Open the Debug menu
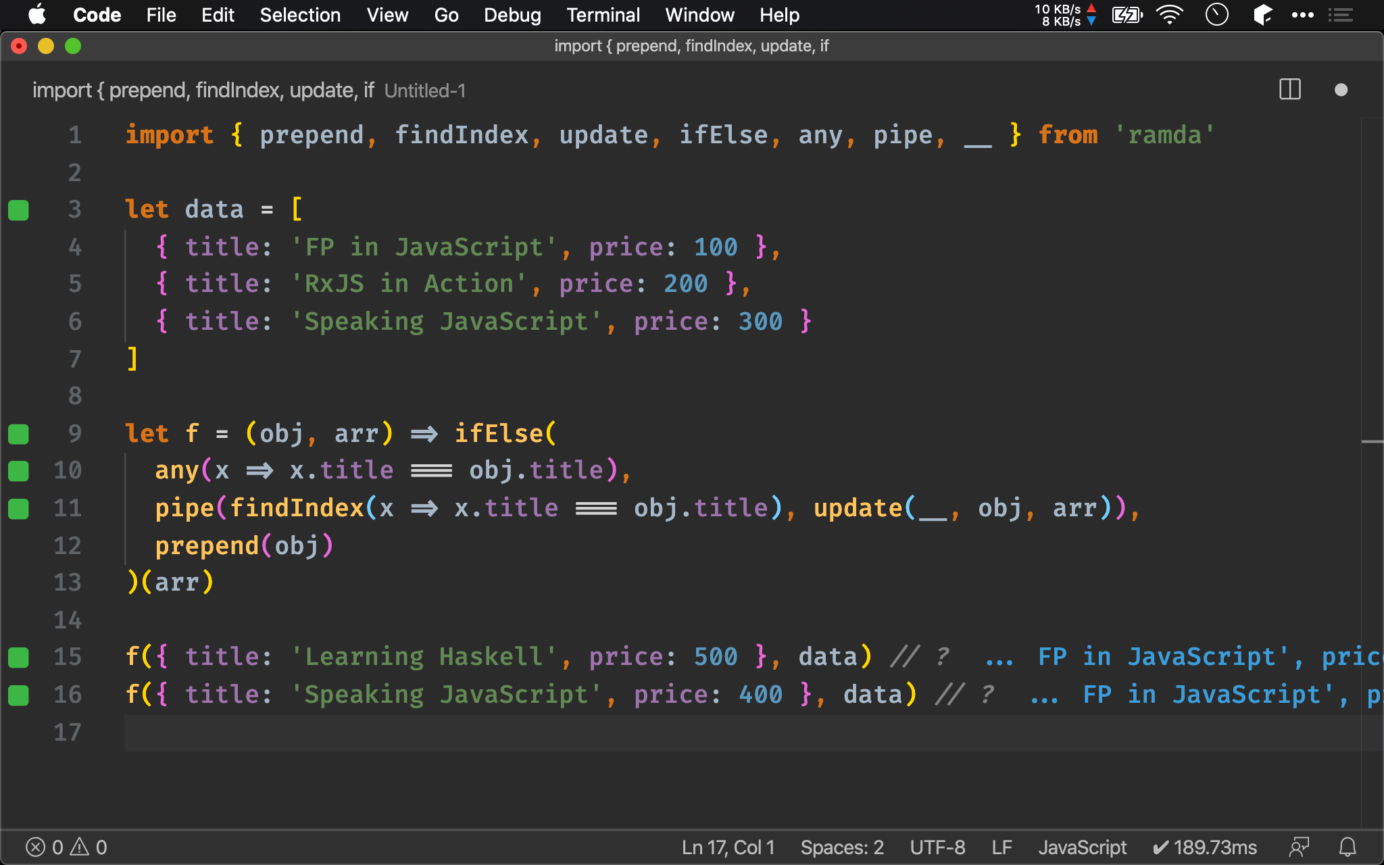1384x865 pixels. [x=512, y=15]
